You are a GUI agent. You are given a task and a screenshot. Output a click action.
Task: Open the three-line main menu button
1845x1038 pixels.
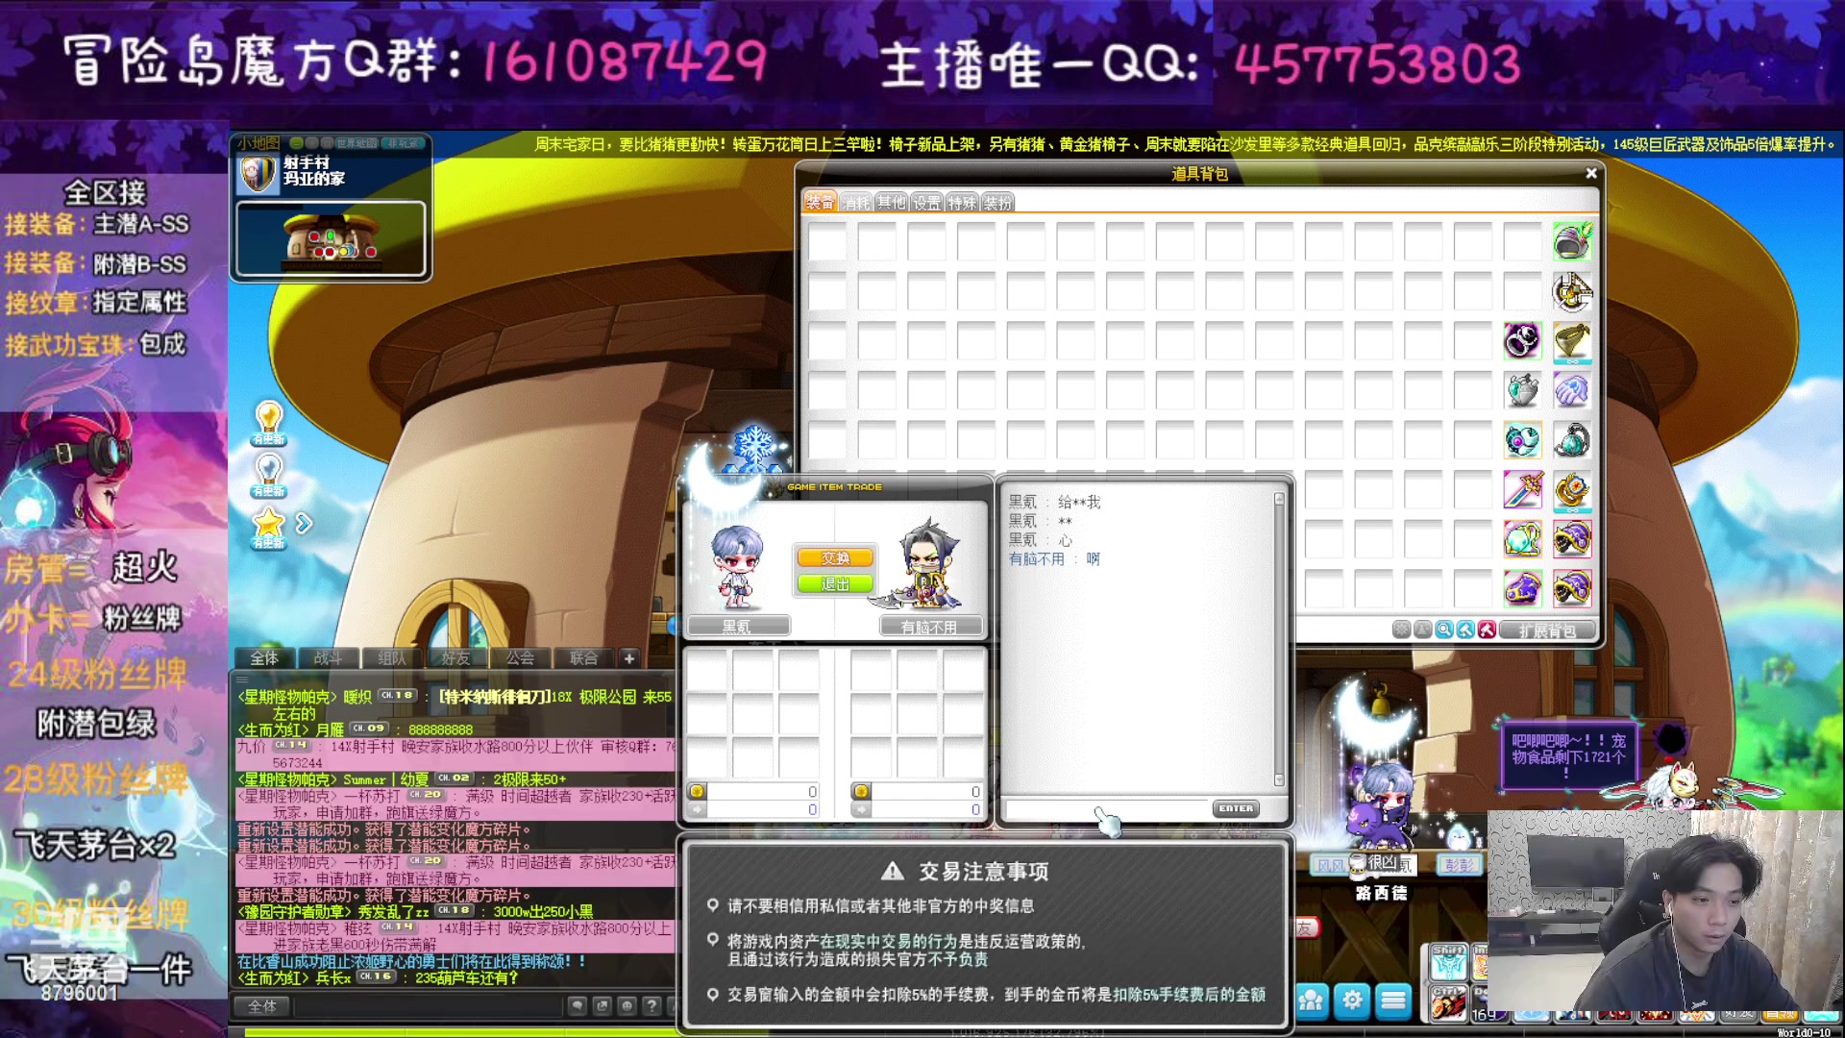pyautogui.click(x=1393, y=1001)
